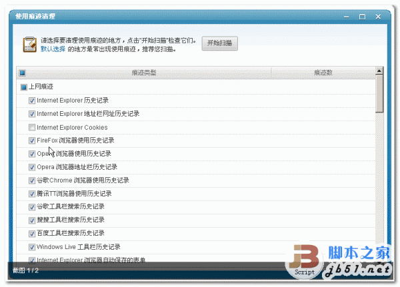The width and height of the screenshot is (400, 287).
Task: Open the 默认选择 link
Action: [53, 49]
